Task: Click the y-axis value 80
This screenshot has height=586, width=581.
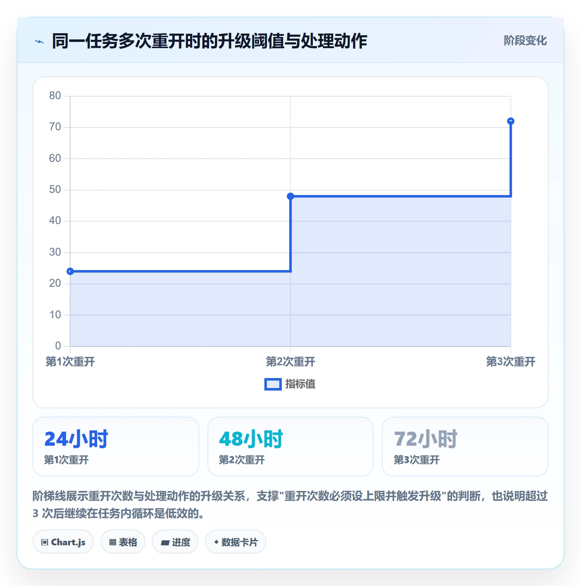Action: pyautogui.click(x=55, y=96)
